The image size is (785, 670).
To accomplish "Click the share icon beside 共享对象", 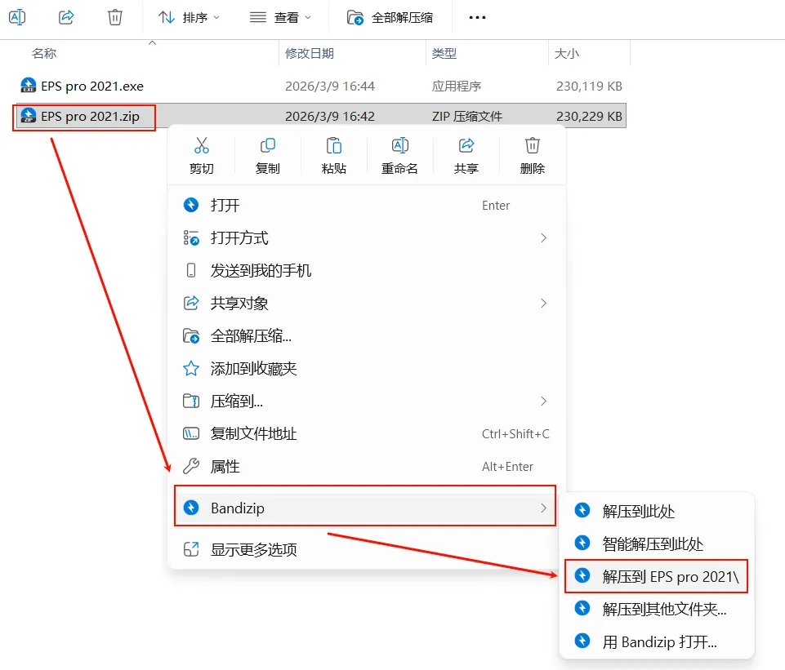I will point(191,303).
